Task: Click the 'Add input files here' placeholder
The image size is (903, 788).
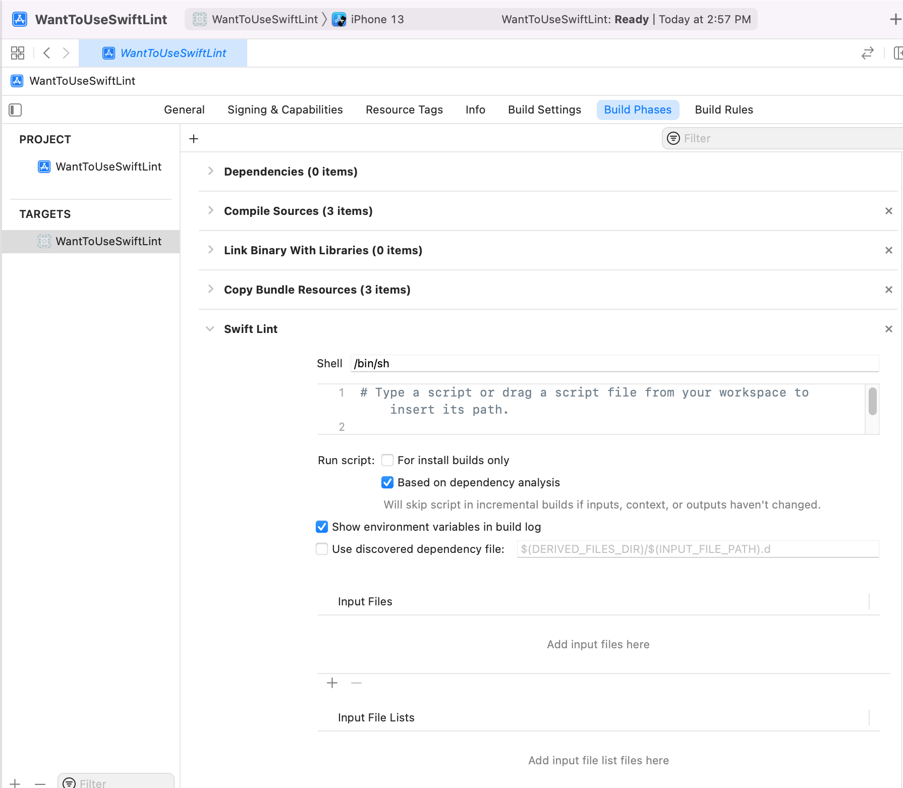Action: tap(598, 644)
